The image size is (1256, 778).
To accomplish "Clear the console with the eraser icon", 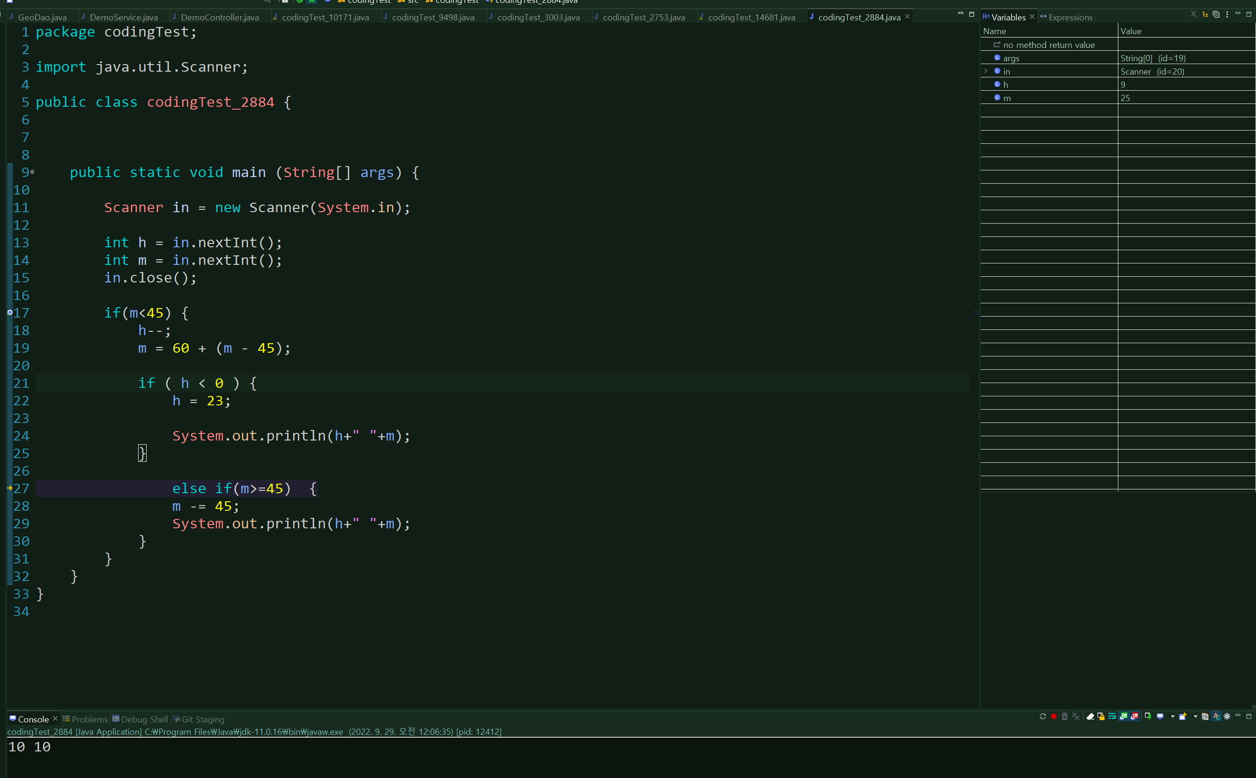I will (x=1090, y=717).
